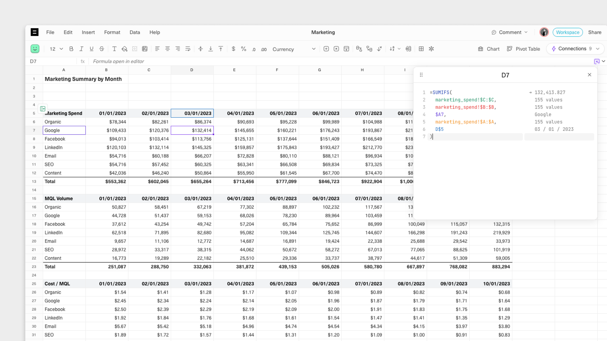Click the text to columns icon

pyautogui.click(x=359, y=49)
